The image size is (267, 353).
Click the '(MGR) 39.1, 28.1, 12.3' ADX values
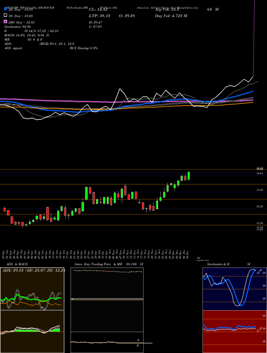57,44
